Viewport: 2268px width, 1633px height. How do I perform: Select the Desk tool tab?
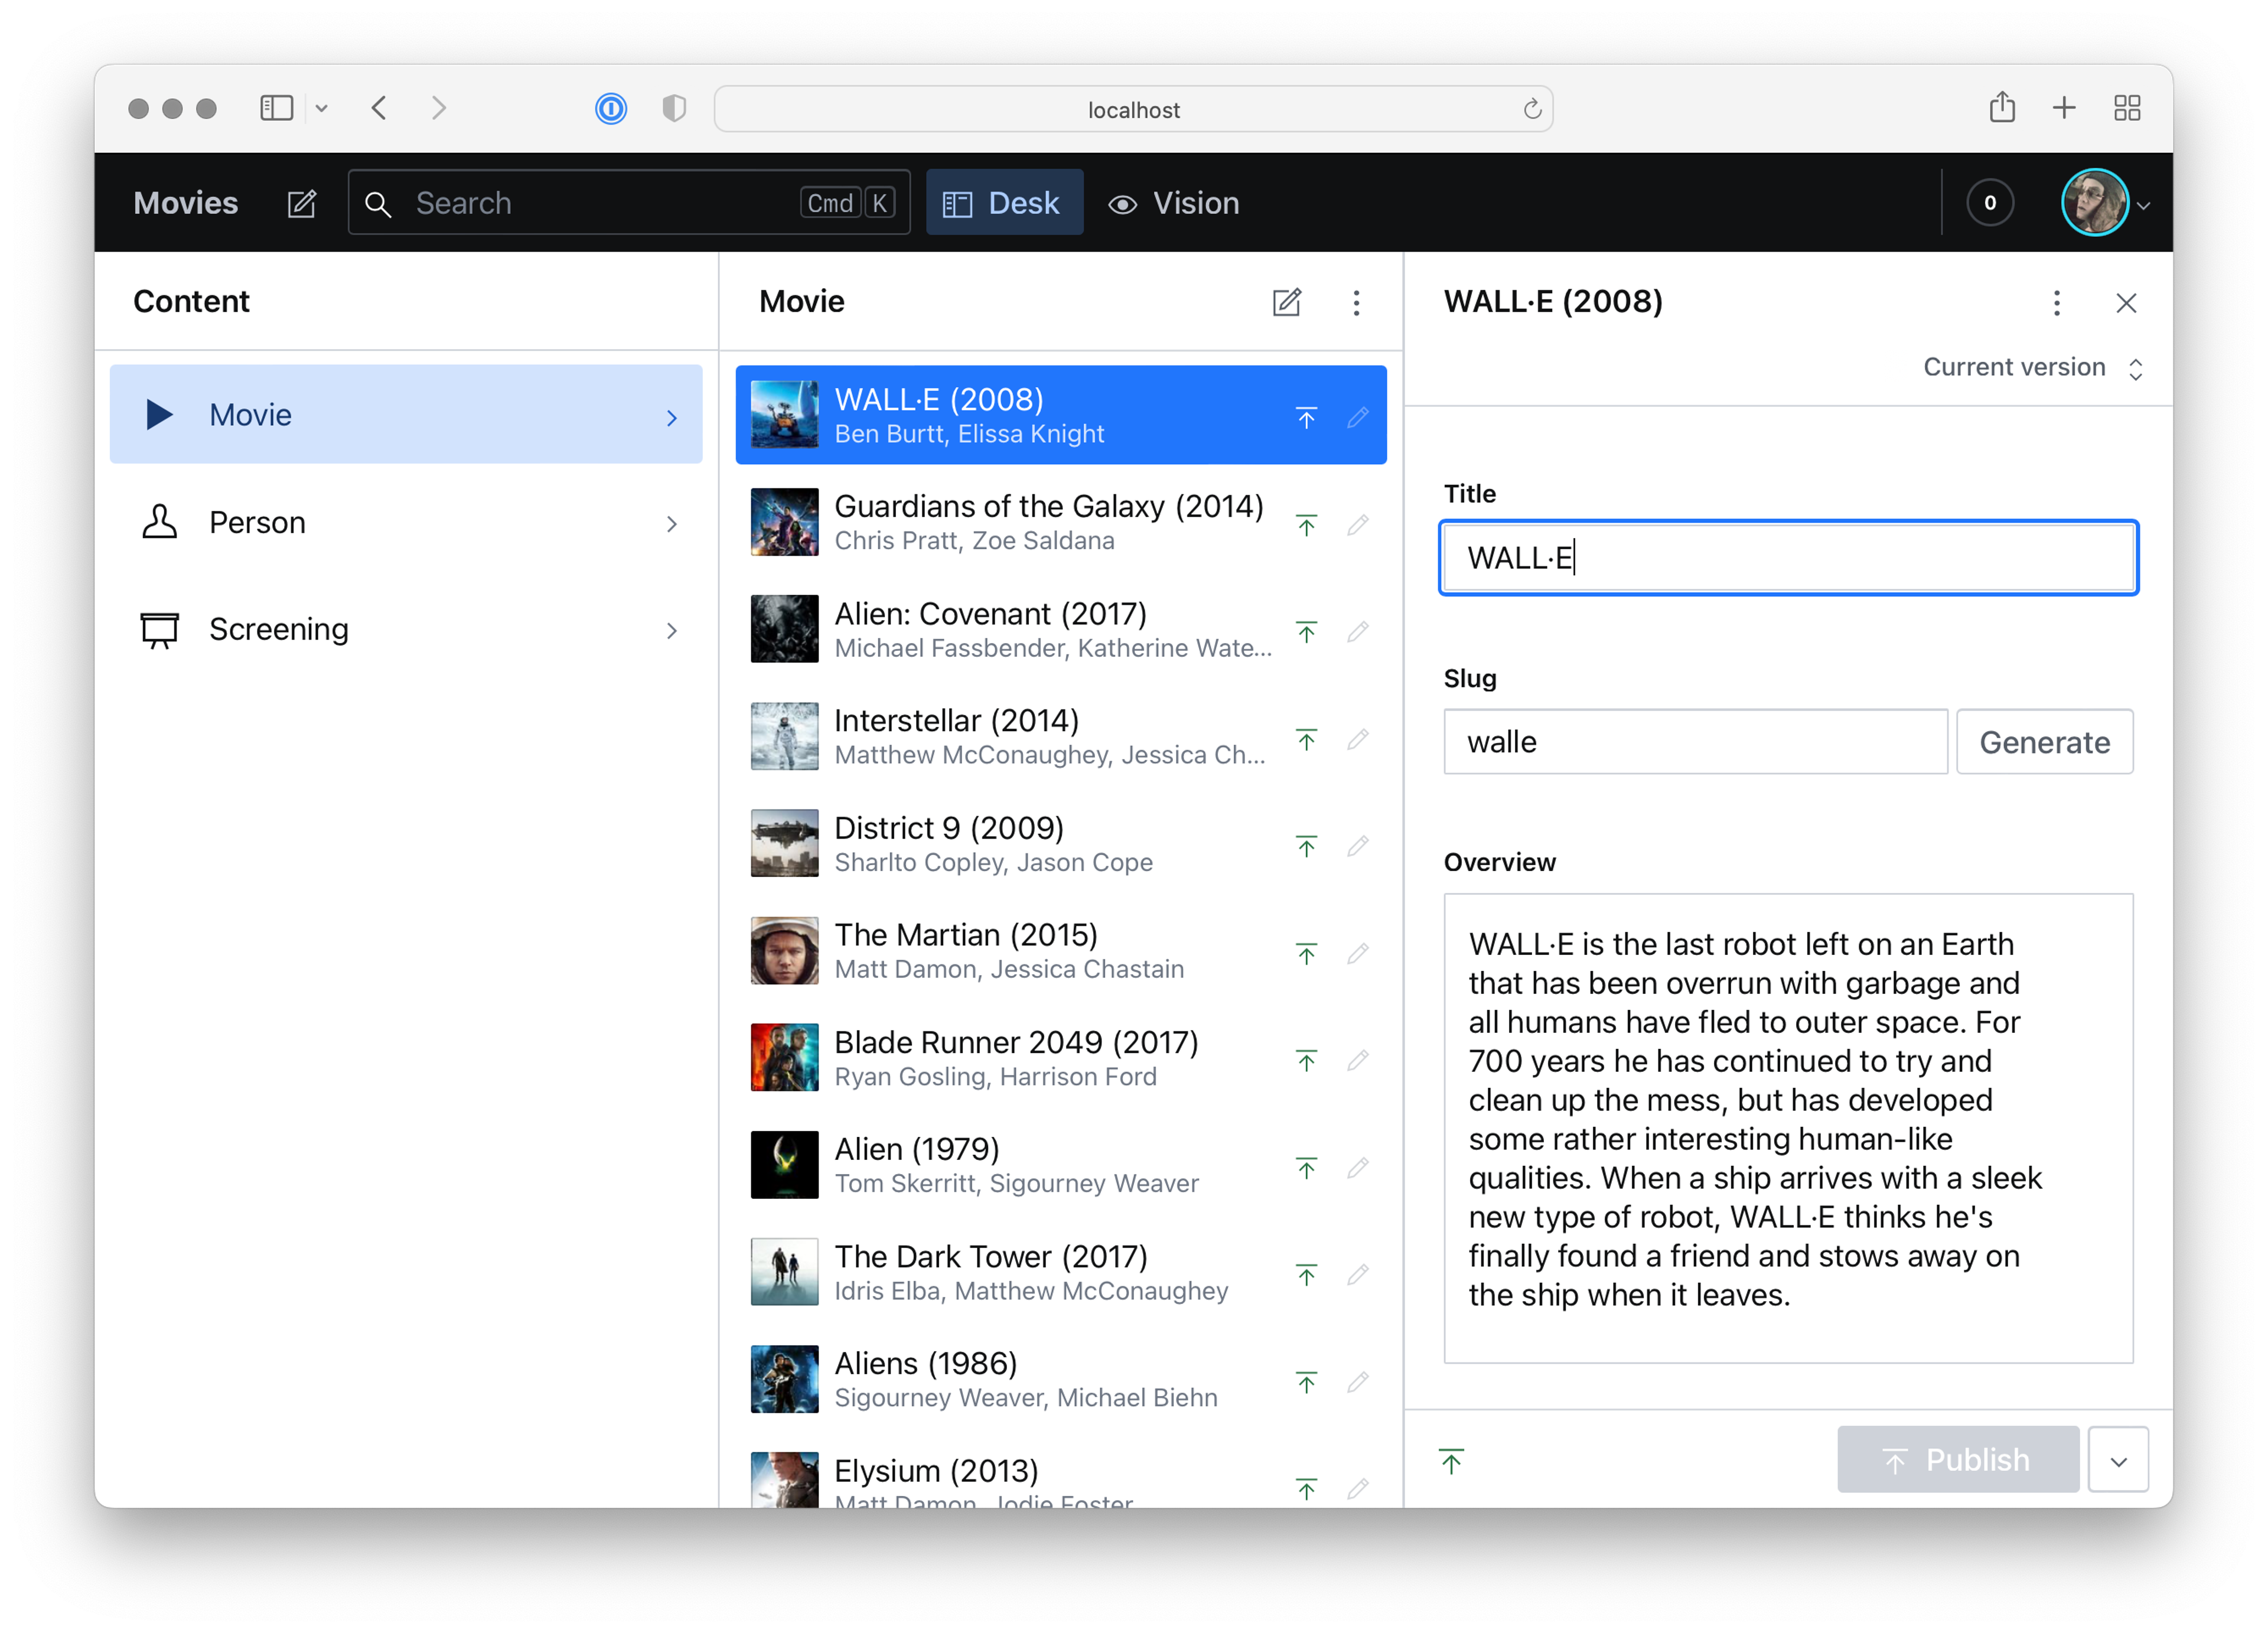coord(1004,203)
